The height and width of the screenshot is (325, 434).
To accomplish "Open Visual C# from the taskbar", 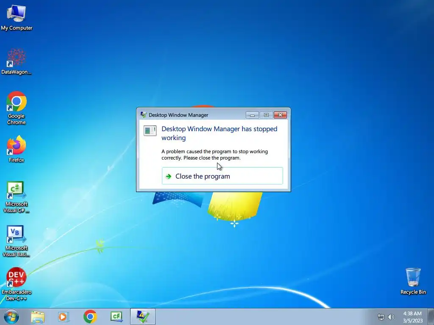I will 117,317.
